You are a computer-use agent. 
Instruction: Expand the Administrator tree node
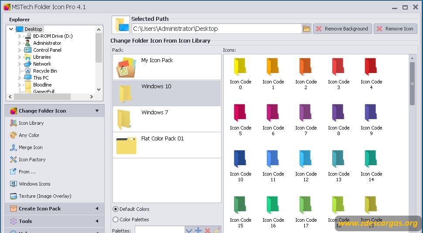coord(20,43)
